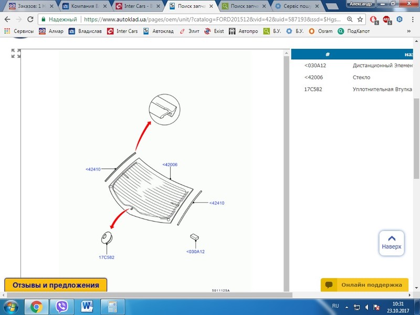Screen dimensions: 420x315
Task: Click the 'Отзывы и предложения' feedback button
Action: pyautogui.click(x=56, y=285)
